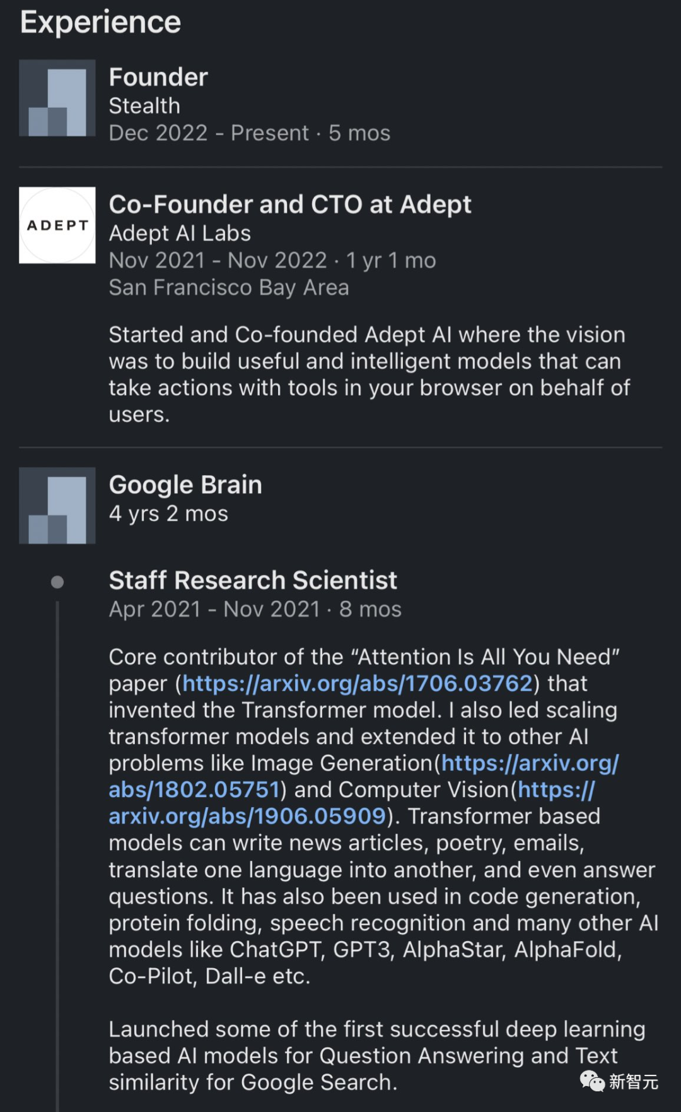The height and width of the screenshot is (1112, 681).
Task: Tap the Adept role description paragraph
Action: pos(369,374)
